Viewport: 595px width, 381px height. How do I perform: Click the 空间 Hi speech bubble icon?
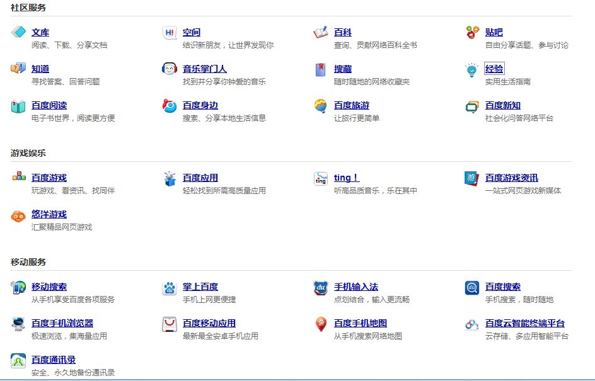[170, 33]
